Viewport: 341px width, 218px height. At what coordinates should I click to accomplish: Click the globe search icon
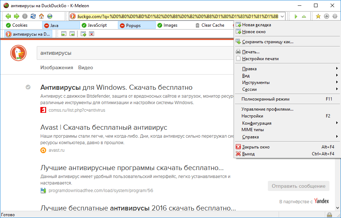pos(50,16)
